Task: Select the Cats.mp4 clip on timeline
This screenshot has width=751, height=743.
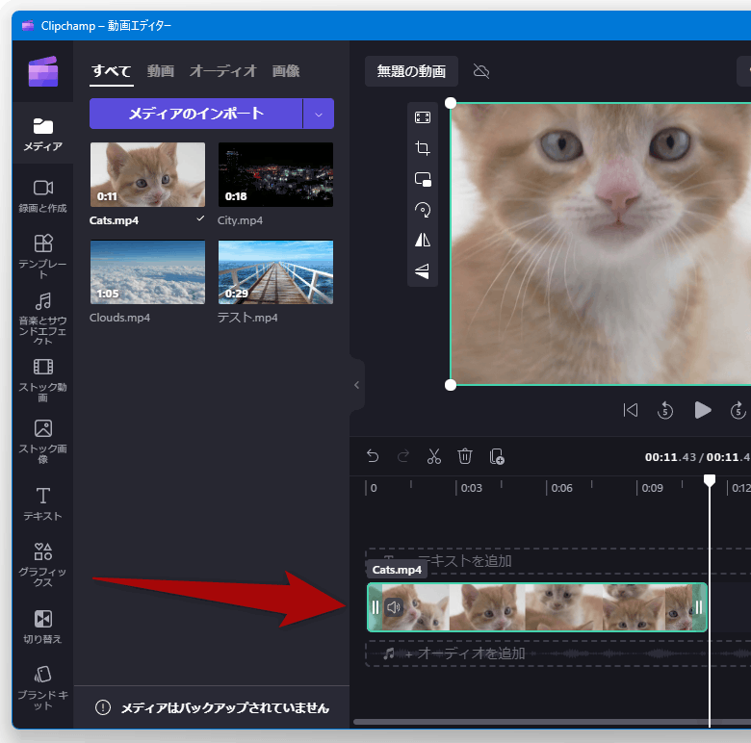Action: tap(536, 607)
